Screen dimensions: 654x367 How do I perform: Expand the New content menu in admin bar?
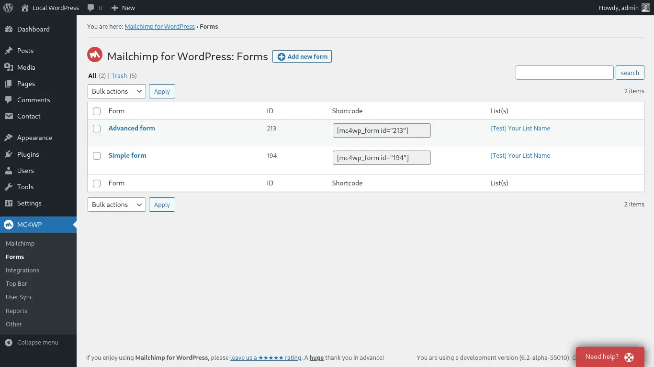(123, 8)
